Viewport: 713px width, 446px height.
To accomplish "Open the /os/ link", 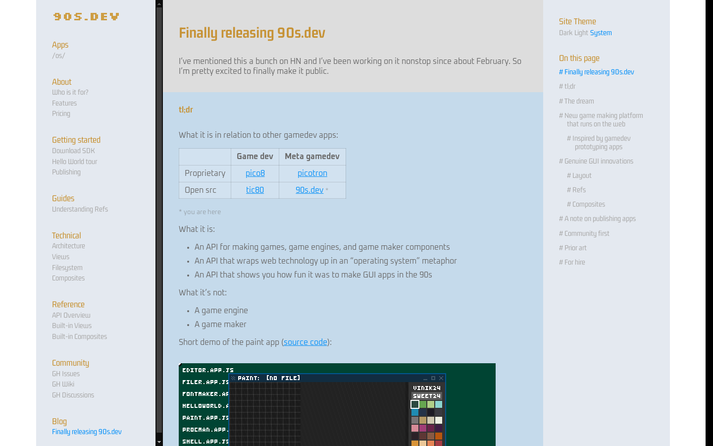I will 58,56.
